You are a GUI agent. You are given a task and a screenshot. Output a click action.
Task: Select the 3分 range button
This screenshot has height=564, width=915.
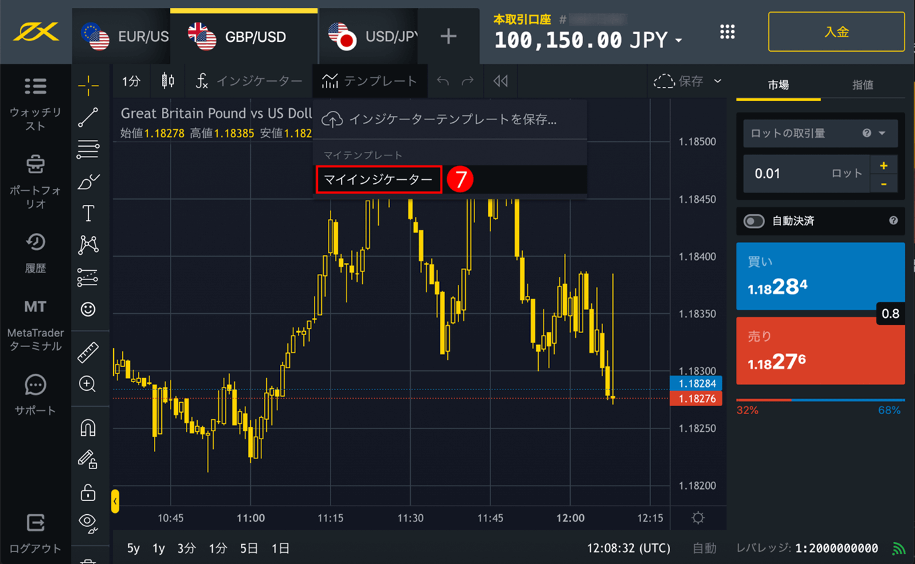click(x=186, y=548)
